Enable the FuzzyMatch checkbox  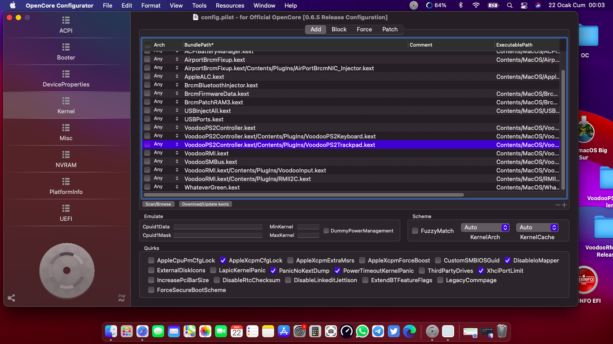[x=415, y=231]
